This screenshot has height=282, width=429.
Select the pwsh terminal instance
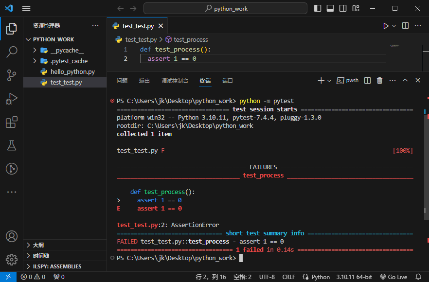tap(347, 80)
